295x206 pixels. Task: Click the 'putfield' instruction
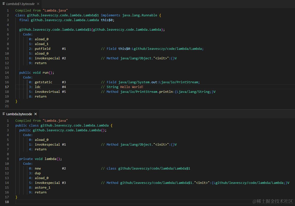point(42,49)
